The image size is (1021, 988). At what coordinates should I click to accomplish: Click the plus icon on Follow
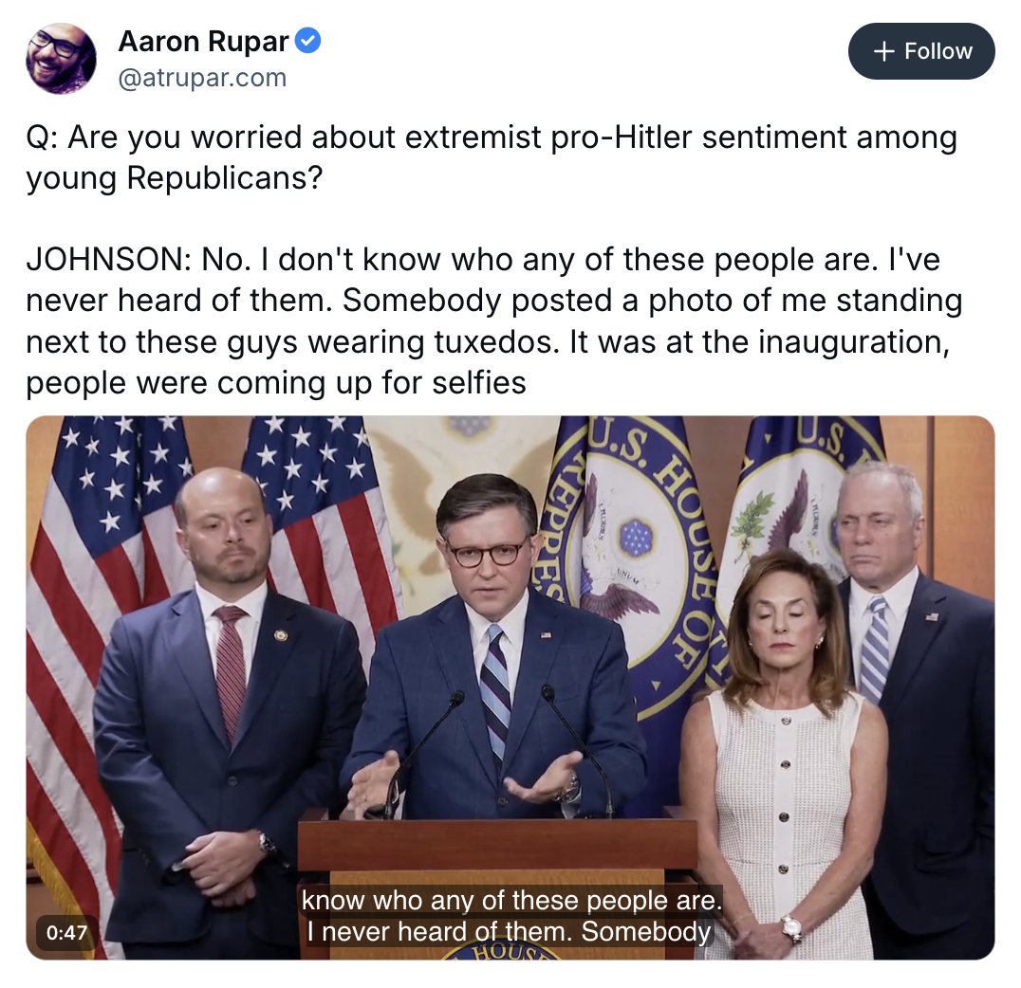point(883,51)
